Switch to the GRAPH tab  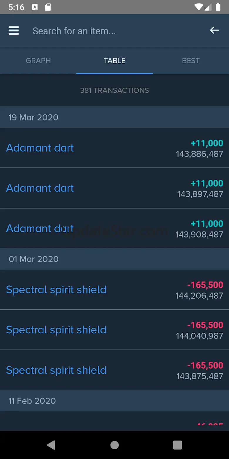(x=38, y=61)
